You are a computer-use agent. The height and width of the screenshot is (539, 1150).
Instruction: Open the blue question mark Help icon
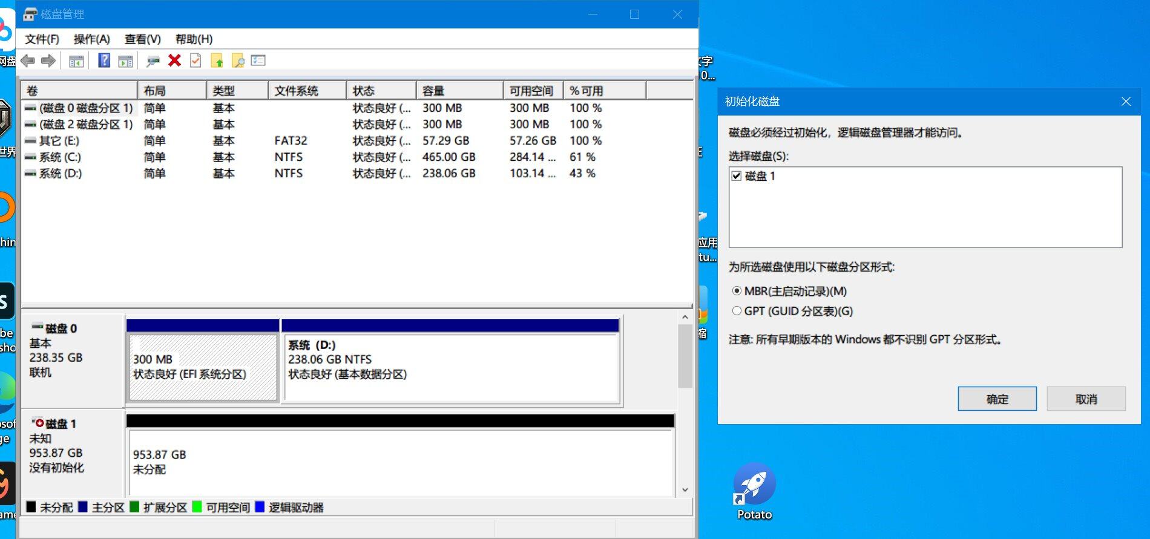pyautogui.click(x=104, y=60)
